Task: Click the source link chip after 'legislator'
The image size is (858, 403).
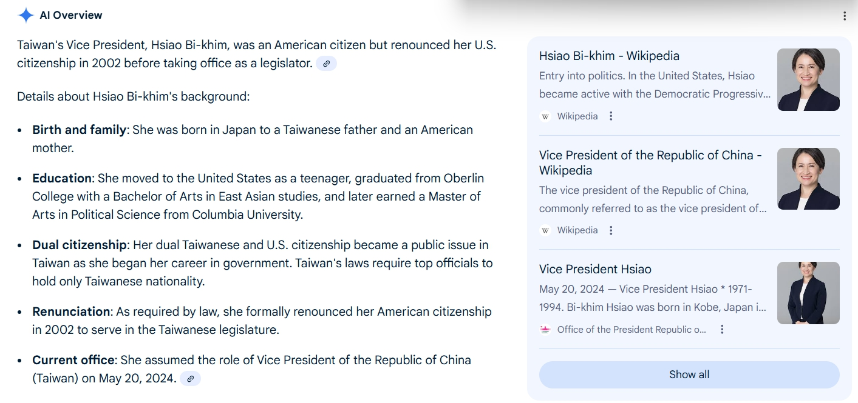Action: (x=326, y=64)
